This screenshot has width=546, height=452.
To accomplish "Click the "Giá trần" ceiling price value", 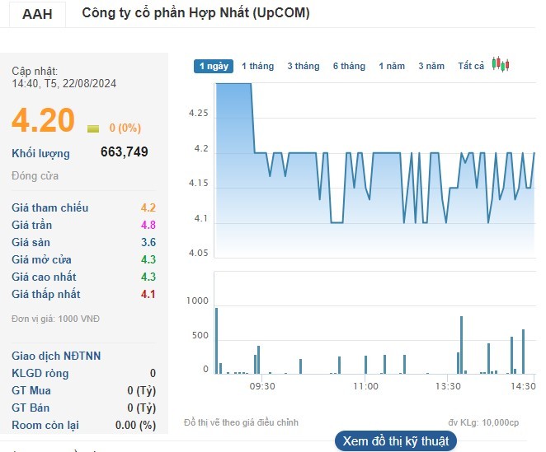I will pos(148,225).
